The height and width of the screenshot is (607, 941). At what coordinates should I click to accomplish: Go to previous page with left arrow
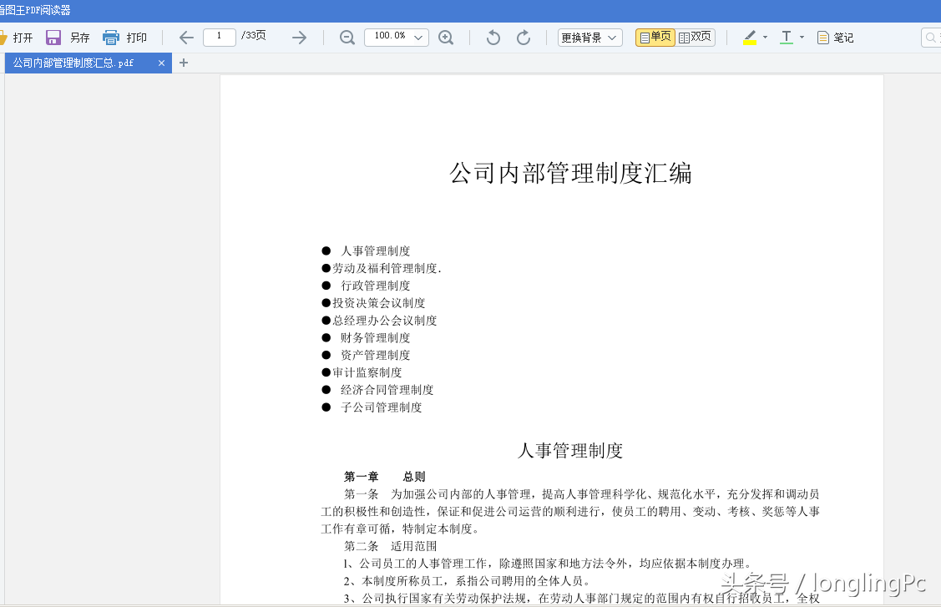coord(187,38)
